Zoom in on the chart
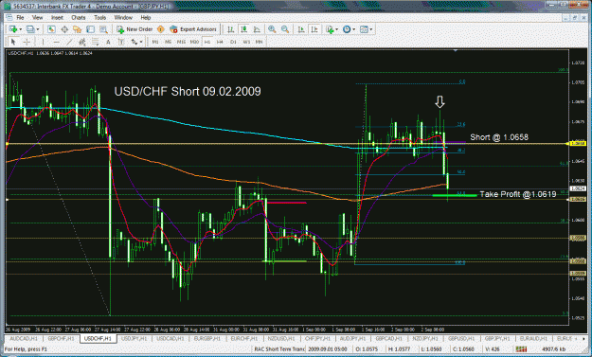 [272, 29]
